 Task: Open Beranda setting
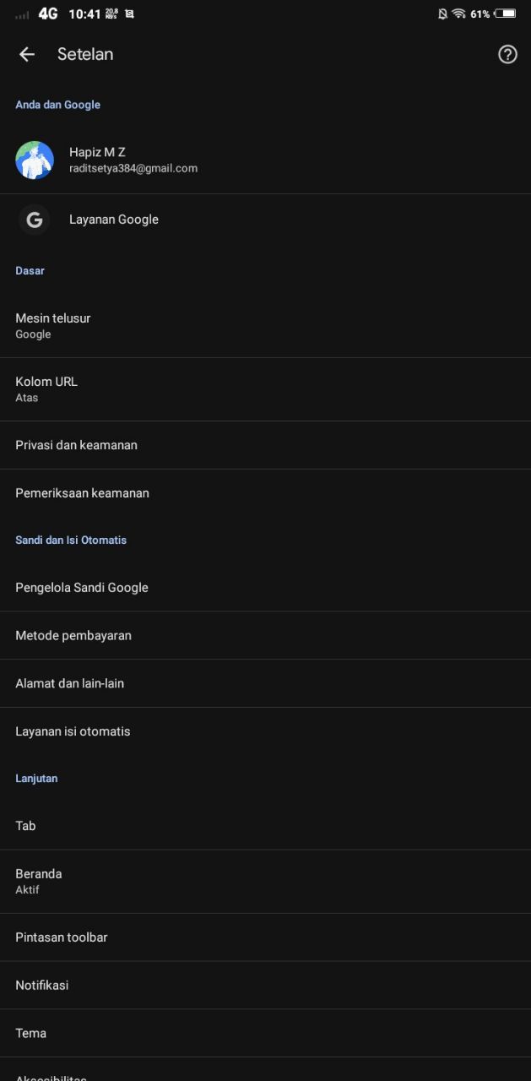pyautogui.click(x=265, y=882)
